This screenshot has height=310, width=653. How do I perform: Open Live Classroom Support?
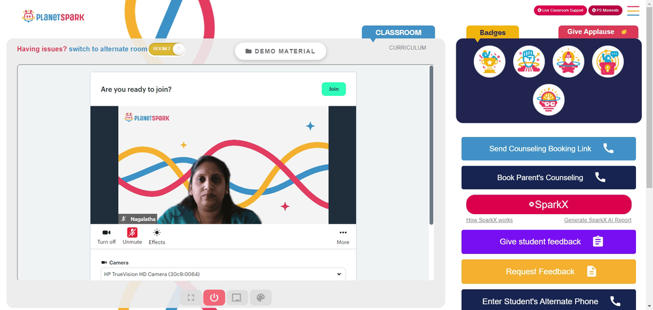click(560, 10)
